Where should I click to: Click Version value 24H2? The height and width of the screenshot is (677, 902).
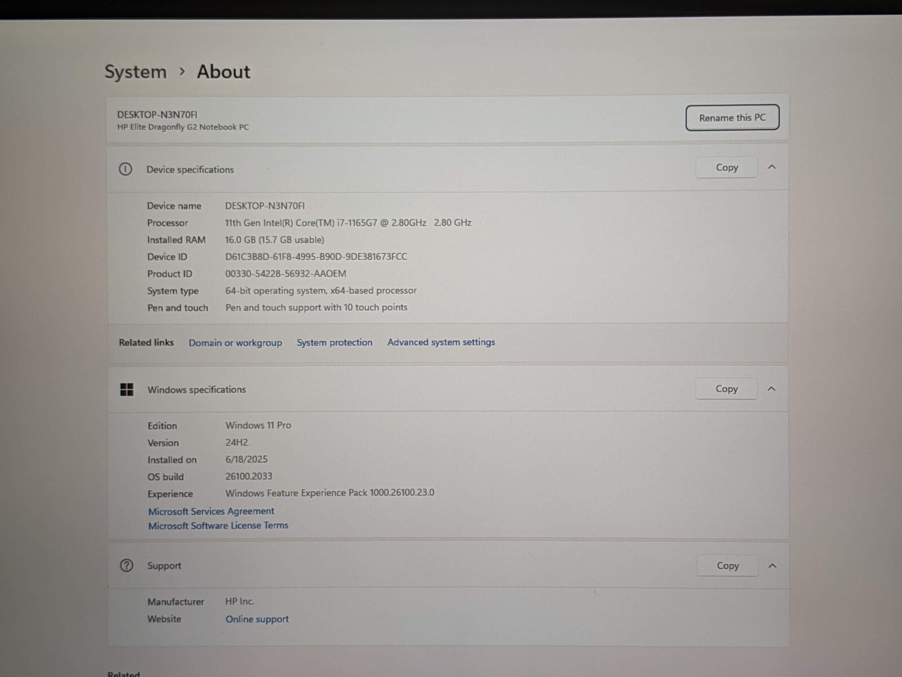[237, 442]
